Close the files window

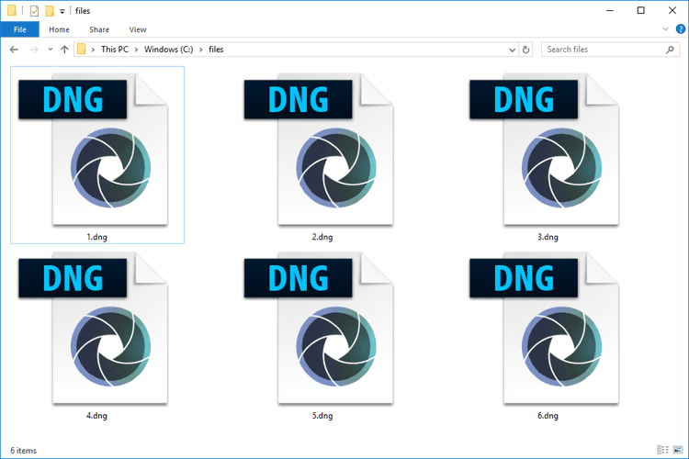672,10
